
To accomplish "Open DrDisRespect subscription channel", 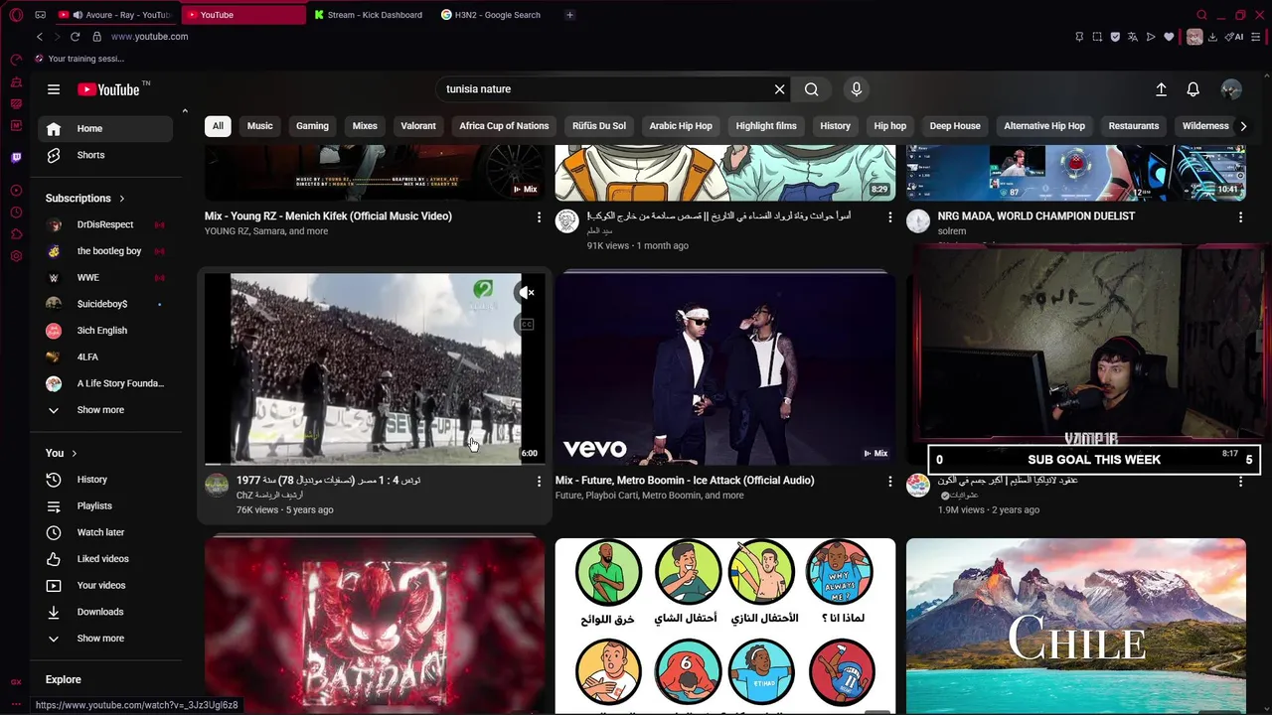I will [x=105, y=224].
